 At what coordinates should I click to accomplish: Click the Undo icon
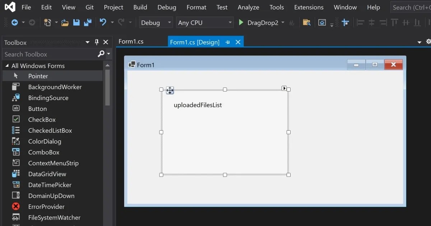[103, 22]
